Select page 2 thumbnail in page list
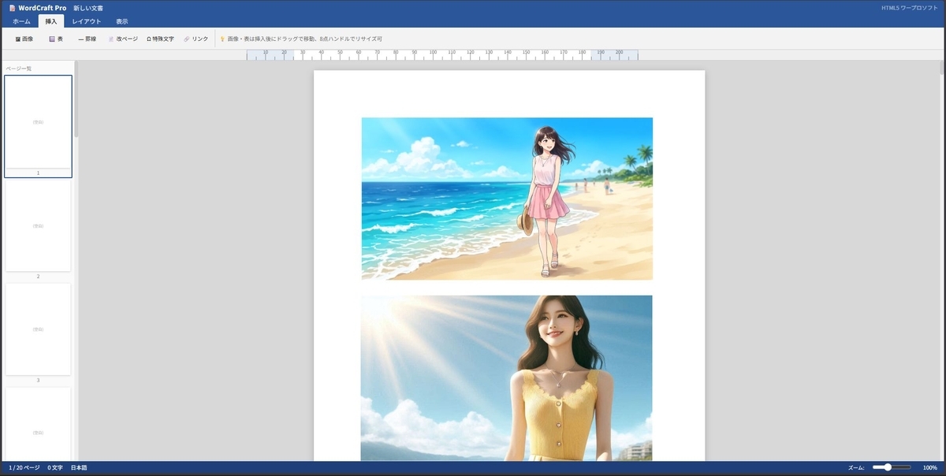 (x=38, y=226)
